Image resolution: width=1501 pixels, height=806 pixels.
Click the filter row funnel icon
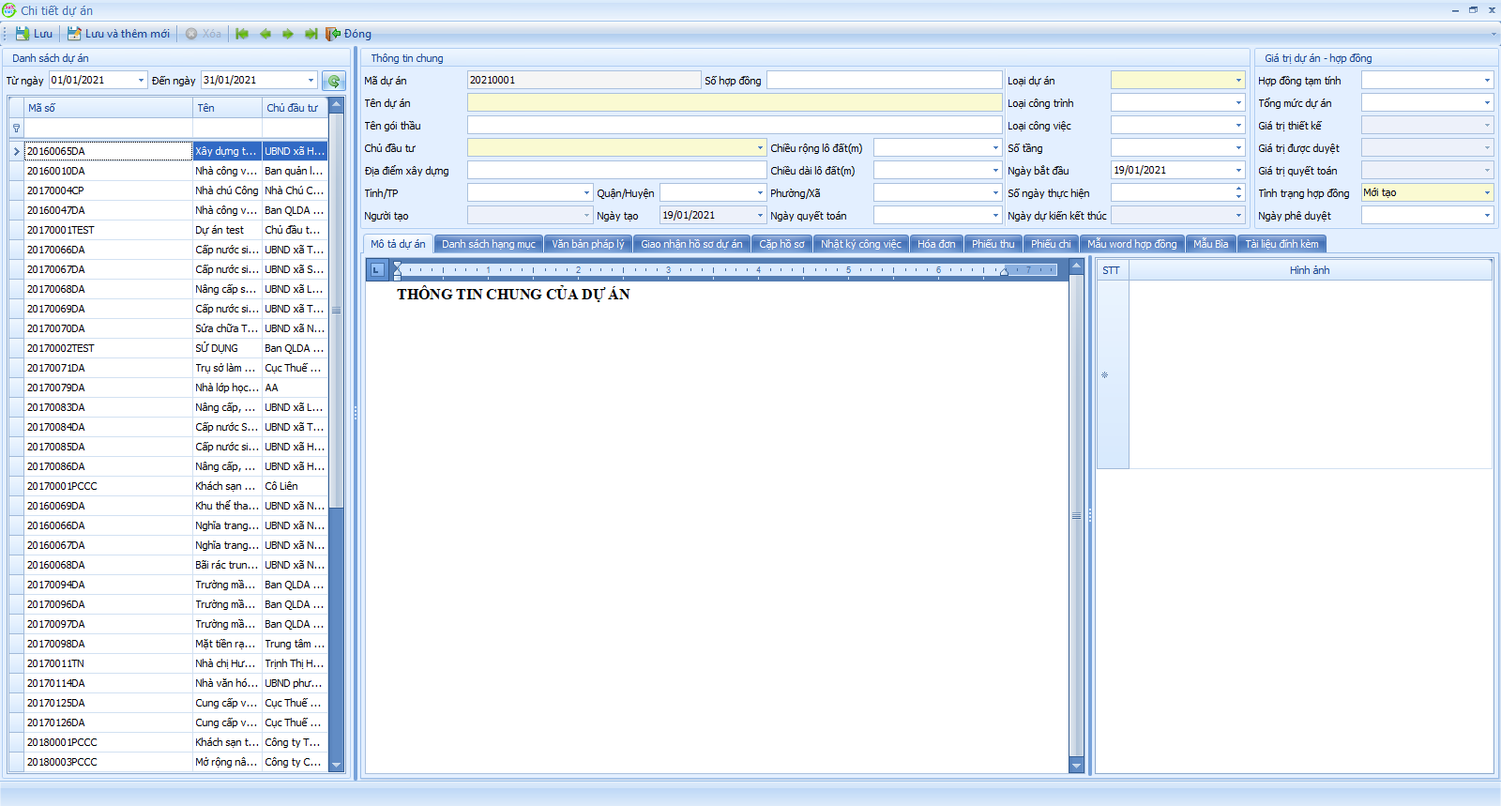tap(16, 128)
